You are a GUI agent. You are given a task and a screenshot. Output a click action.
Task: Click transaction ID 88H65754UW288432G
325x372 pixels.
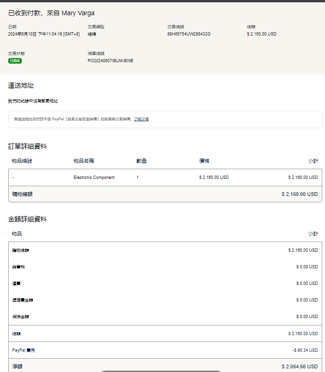click(189, 34)
